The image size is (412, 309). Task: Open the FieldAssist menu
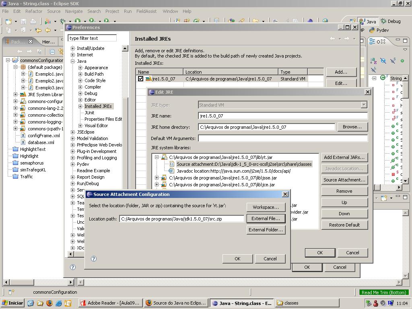point(146,11)
